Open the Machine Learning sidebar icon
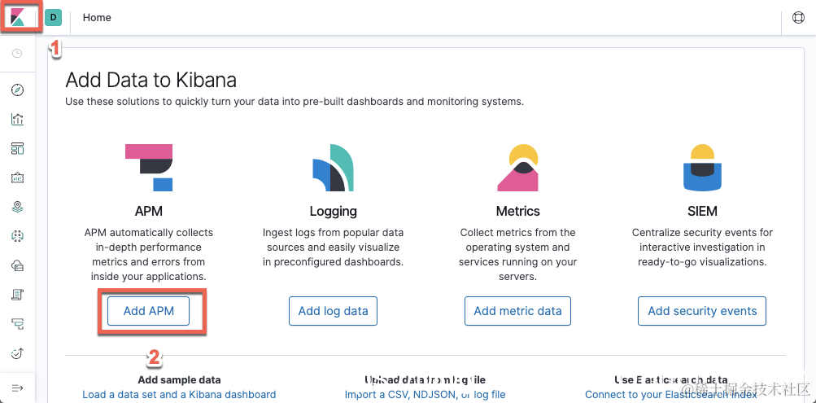 (18, 236)
